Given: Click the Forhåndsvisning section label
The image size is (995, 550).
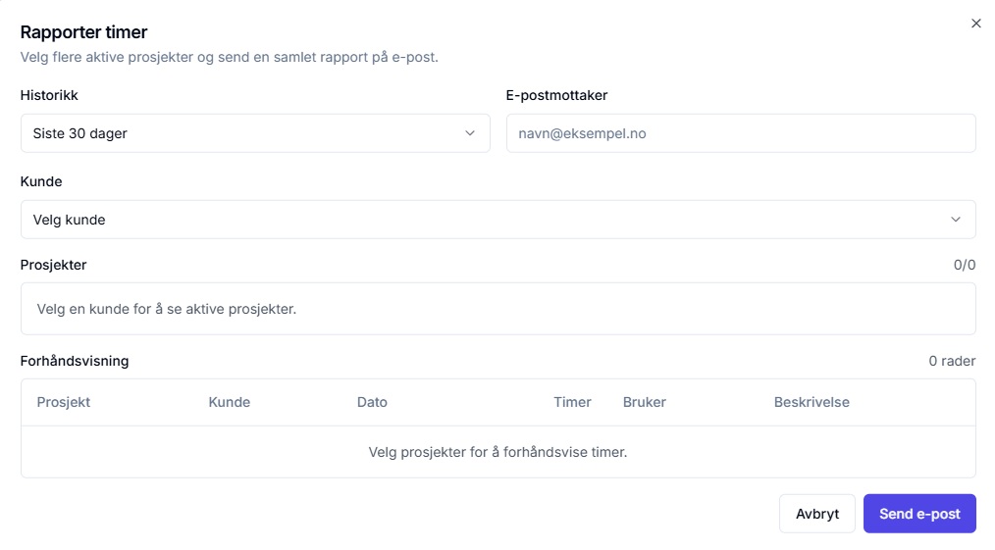Looking at the screenshot, I should click(x=75, y=361).
